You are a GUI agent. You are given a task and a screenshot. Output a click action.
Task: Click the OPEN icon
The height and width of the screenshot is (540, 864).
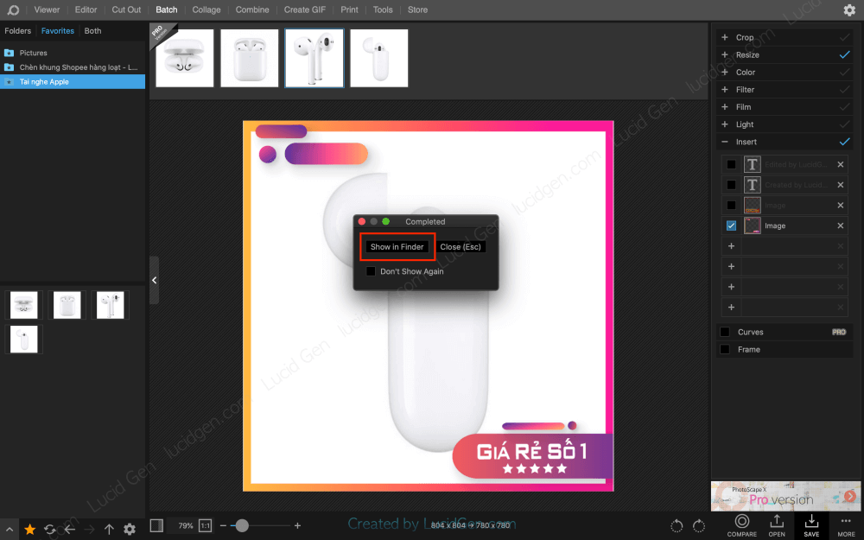(x=777, y=521)
